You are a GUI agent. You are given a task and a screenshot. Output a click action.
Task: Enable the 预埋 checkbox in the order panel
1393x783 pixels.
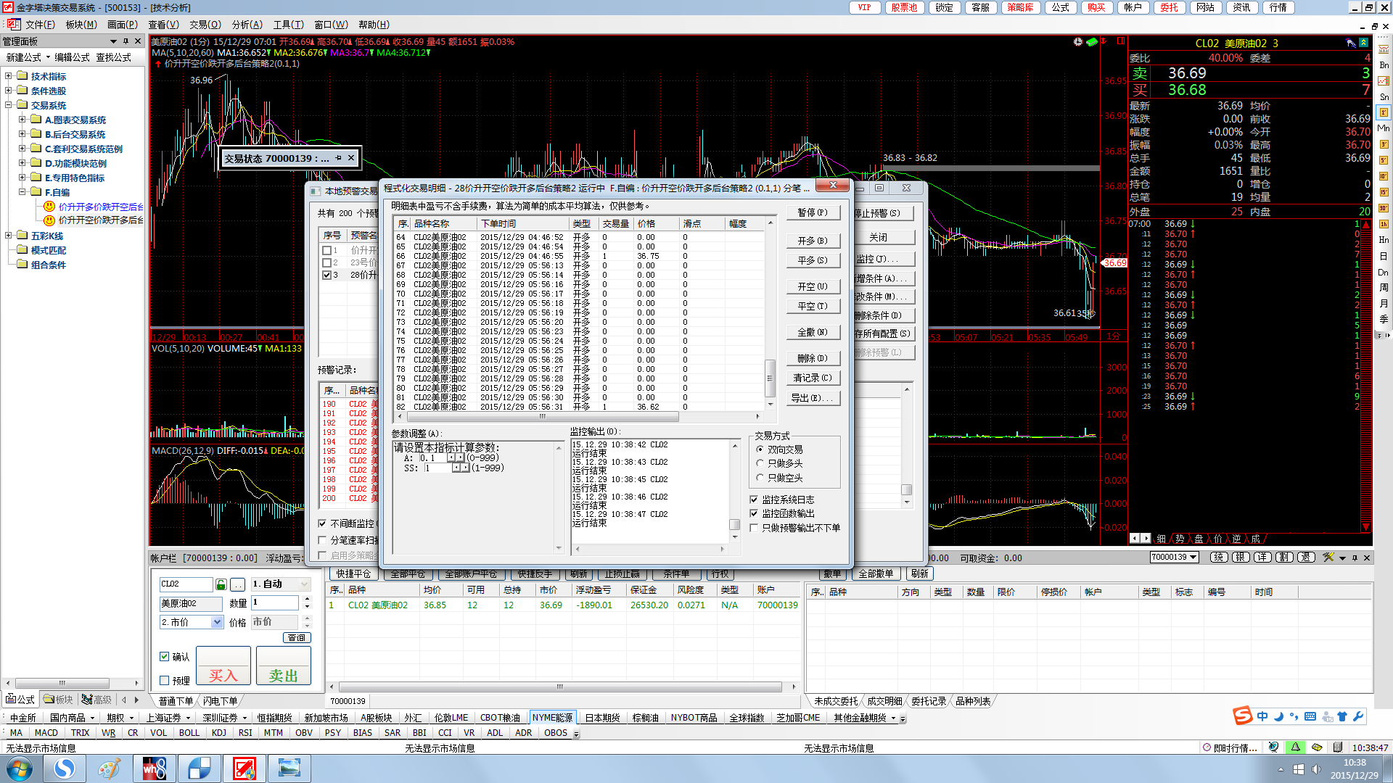click(165, 681)
